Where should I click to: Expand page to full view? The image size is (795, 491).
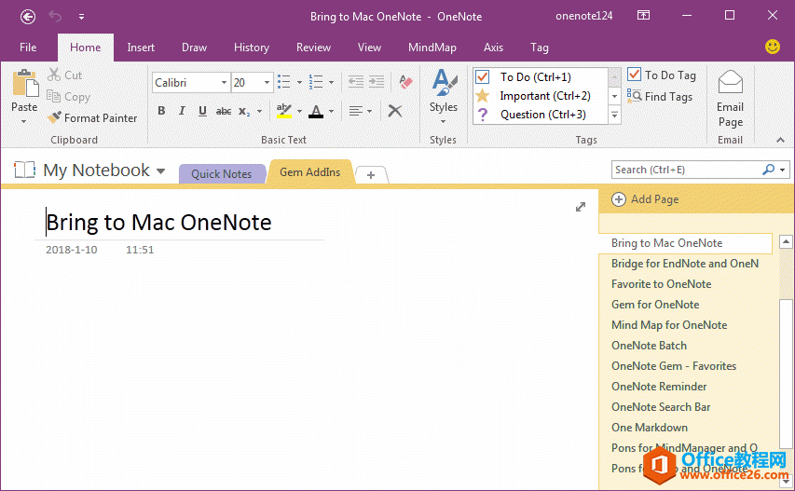coord(581,207)
